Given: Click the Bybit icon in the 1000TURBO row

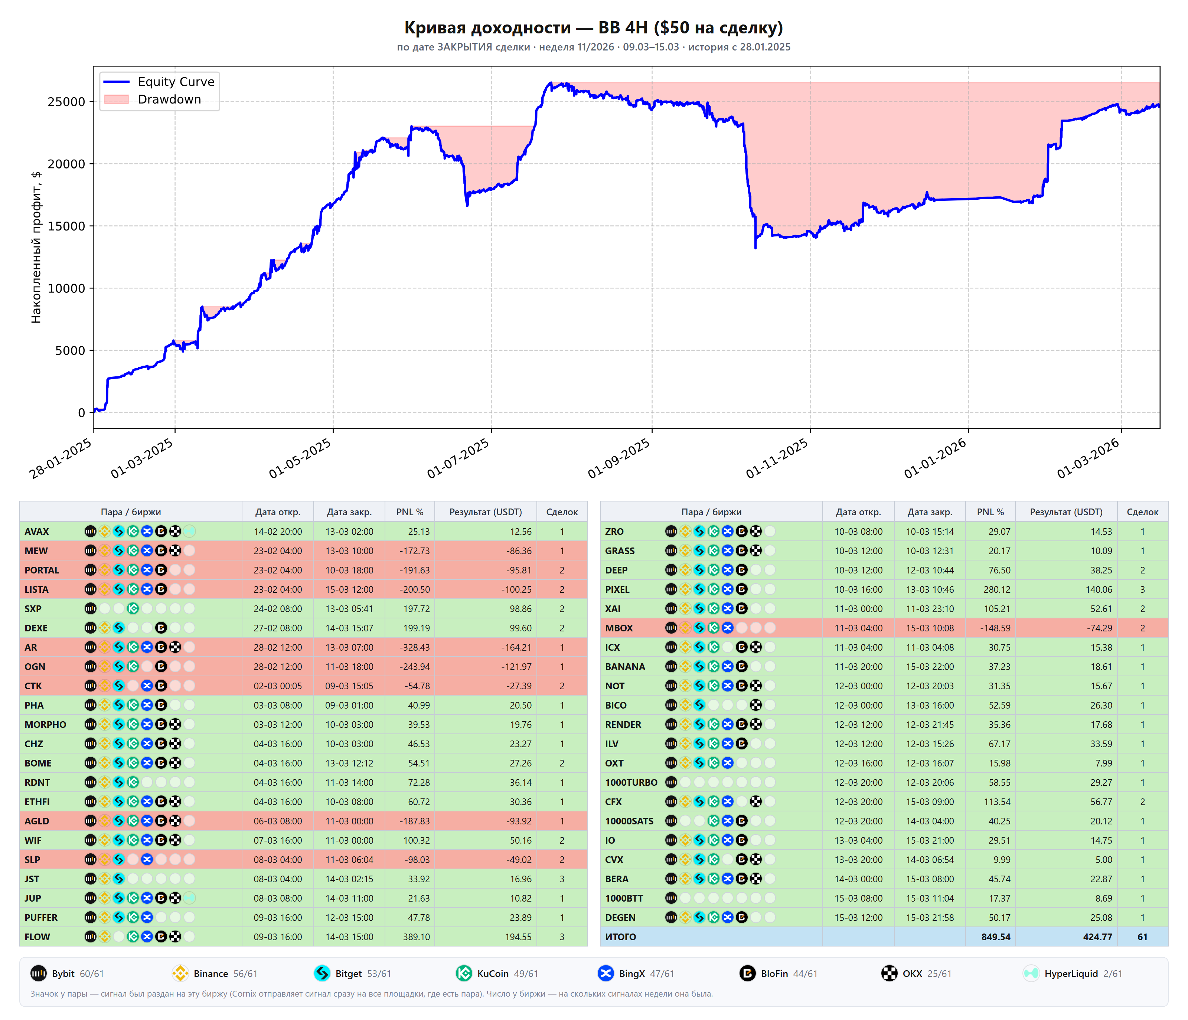Looking at the screenshot, I should 671,782.
